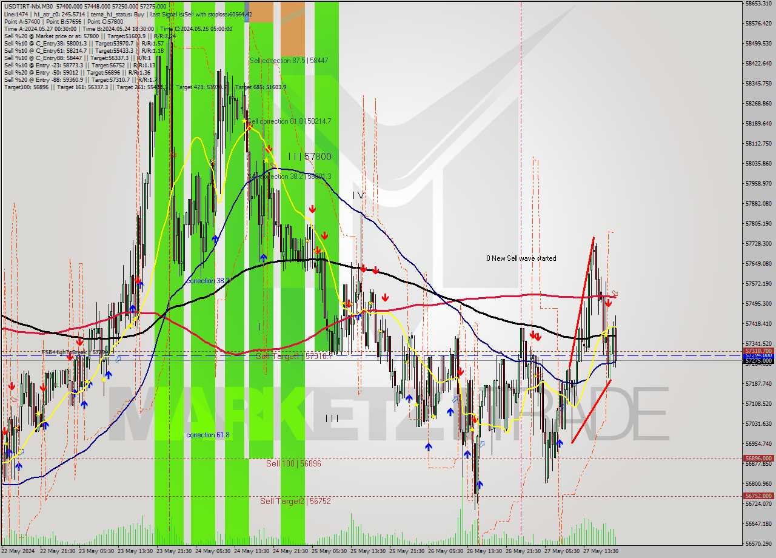Select the 'Sell Target1 | 57310.7' label

[293, 356]
